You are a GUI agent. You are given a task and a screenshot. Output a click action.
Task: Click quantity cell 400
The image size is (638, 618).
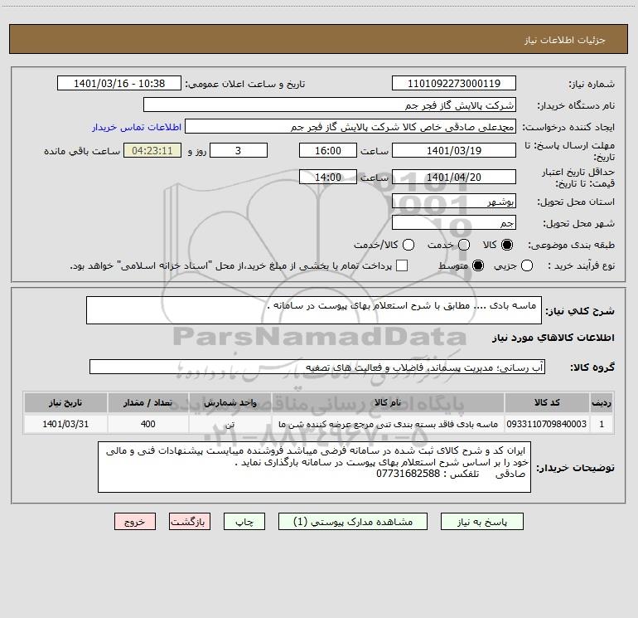tap(148, 424)
